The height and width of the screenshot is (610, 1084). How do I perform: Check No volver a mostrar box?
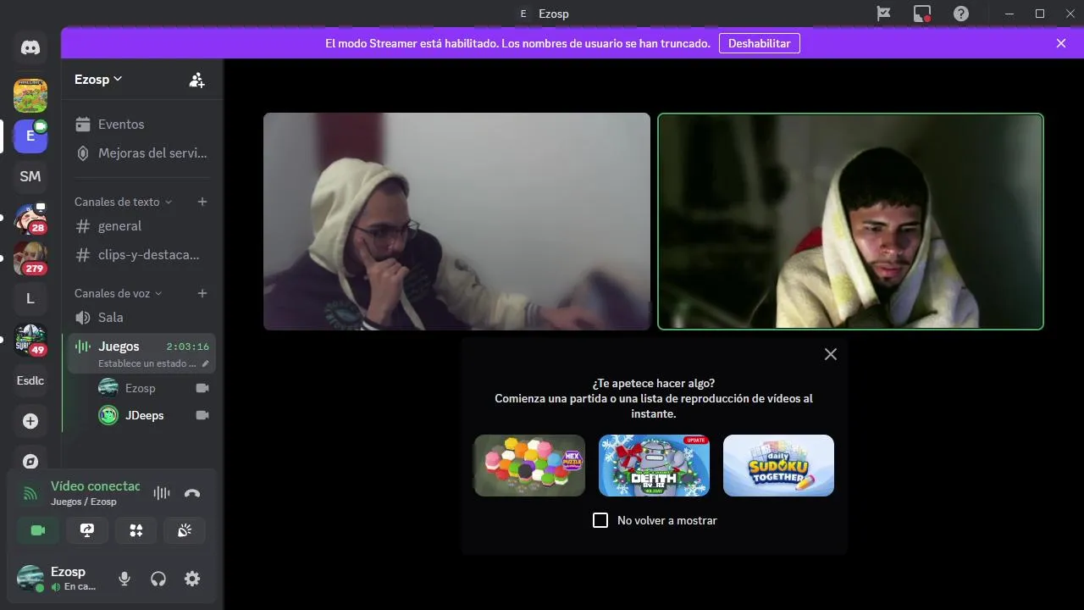[600, 520]
